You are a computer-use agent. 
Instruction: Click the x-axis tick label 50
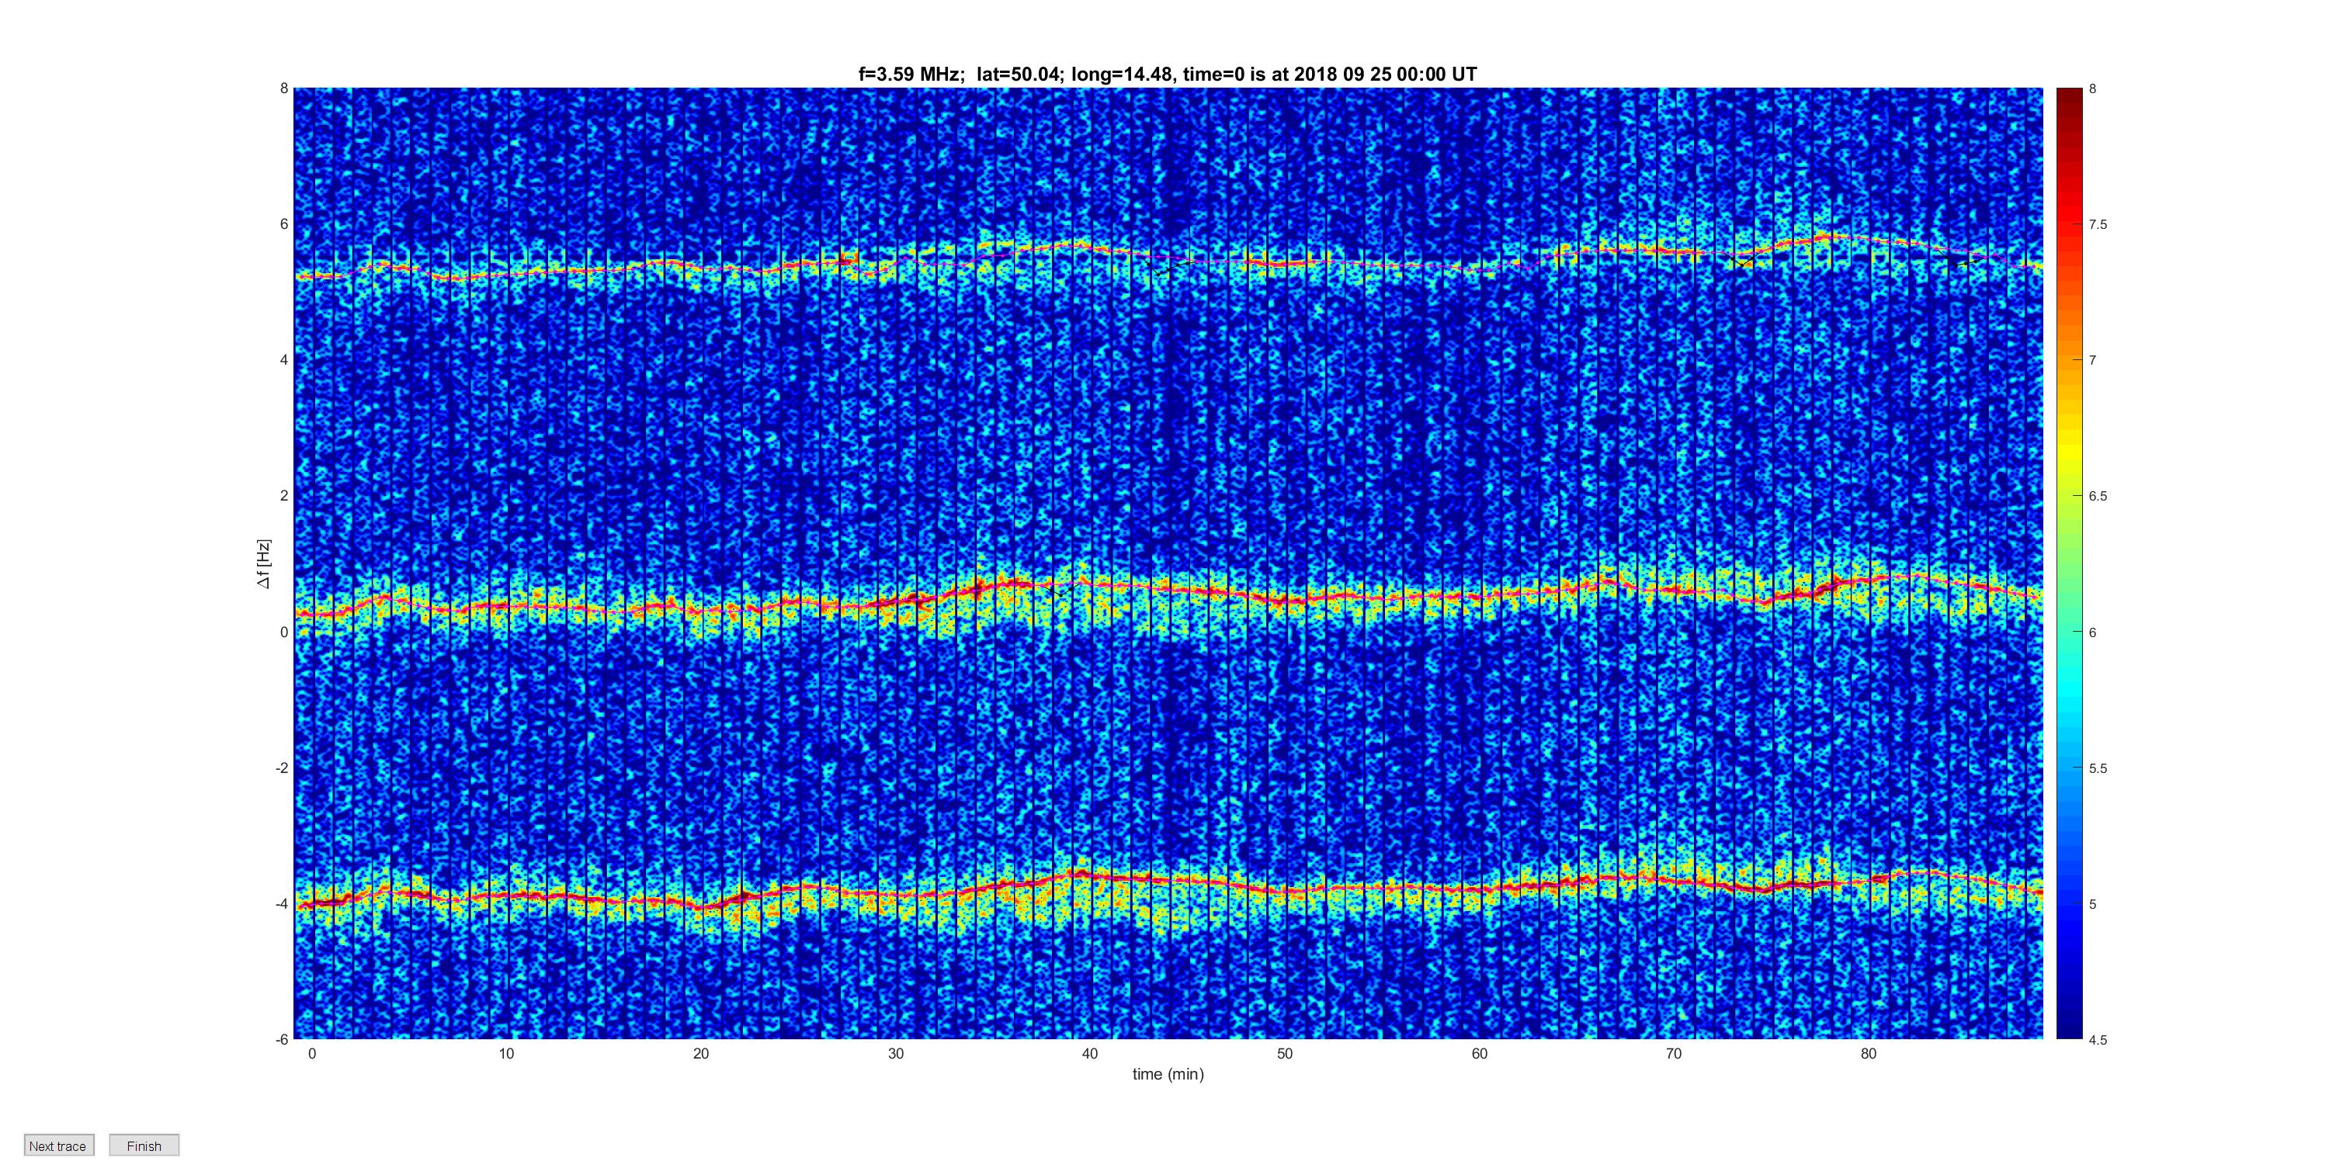tap(1285, 1053)
